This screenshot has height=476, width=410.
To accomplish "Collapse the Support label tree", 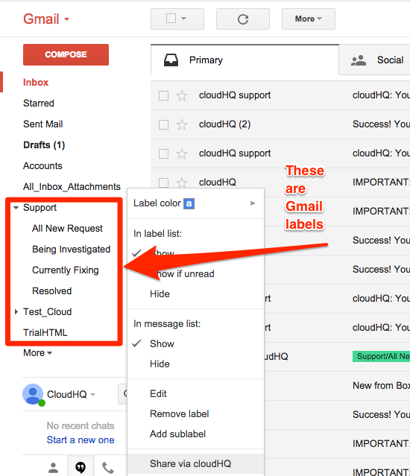I will pyautogui.click(x=16, y=208).
